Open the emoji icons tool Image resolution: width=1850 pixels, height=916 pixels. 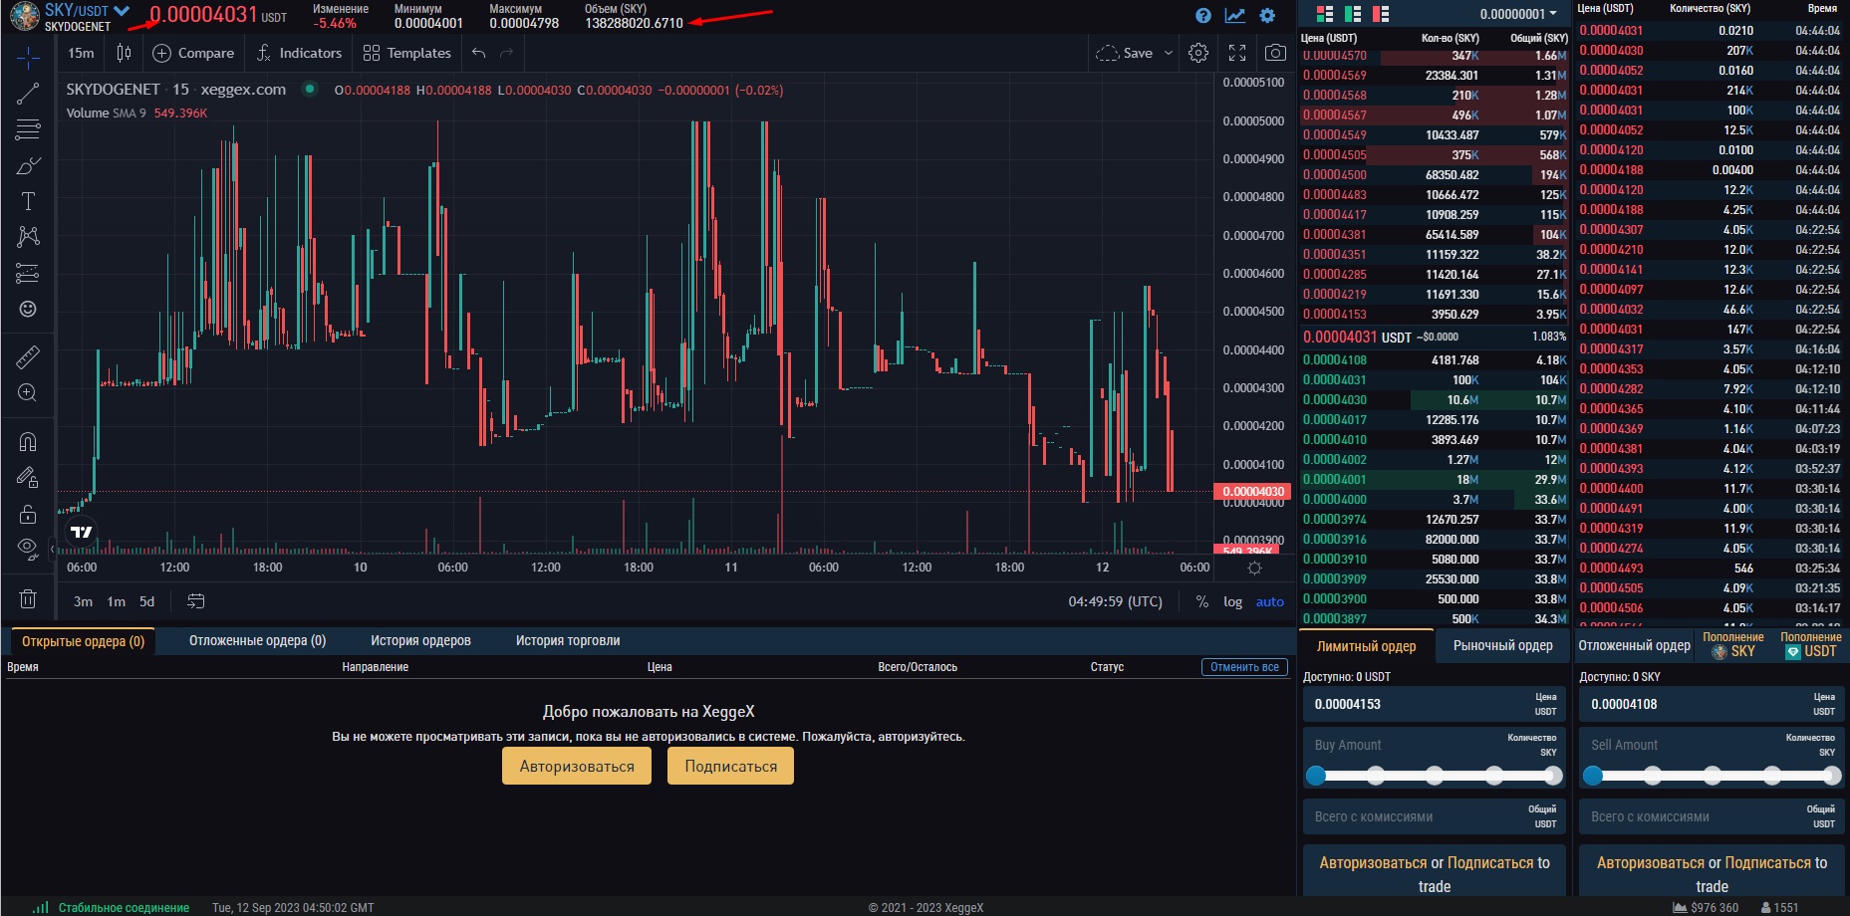click(28, 309)
